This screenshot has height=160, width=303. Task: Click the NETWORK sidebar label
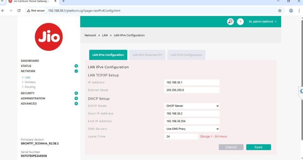(28, 71)
